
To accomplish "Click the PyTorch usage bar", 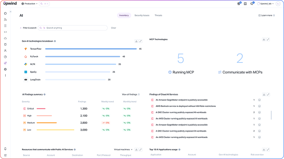I will click(83, 57).
